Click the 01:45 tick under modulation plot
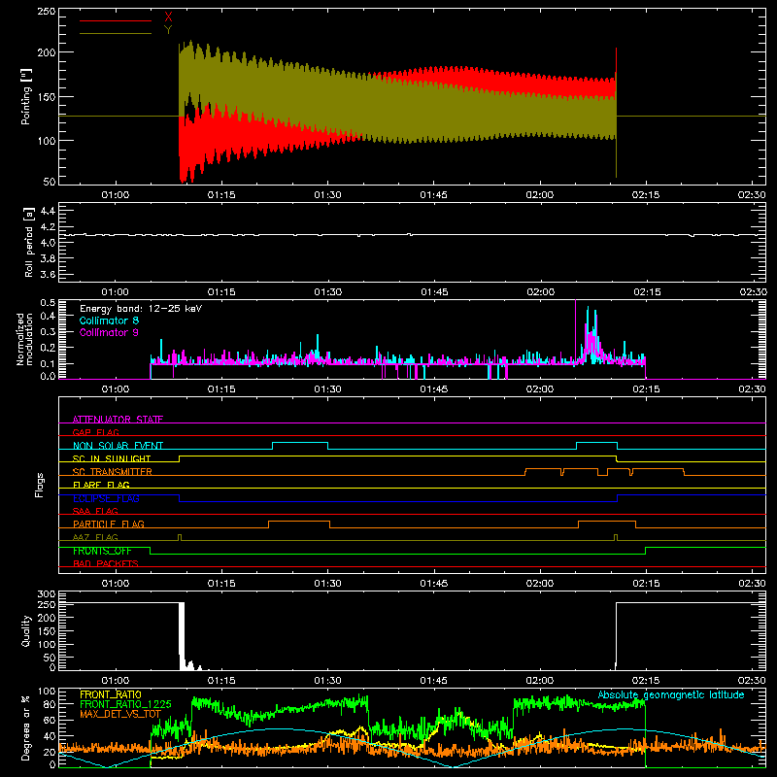This screenshot has width=777, height=777. pos(433,389)
